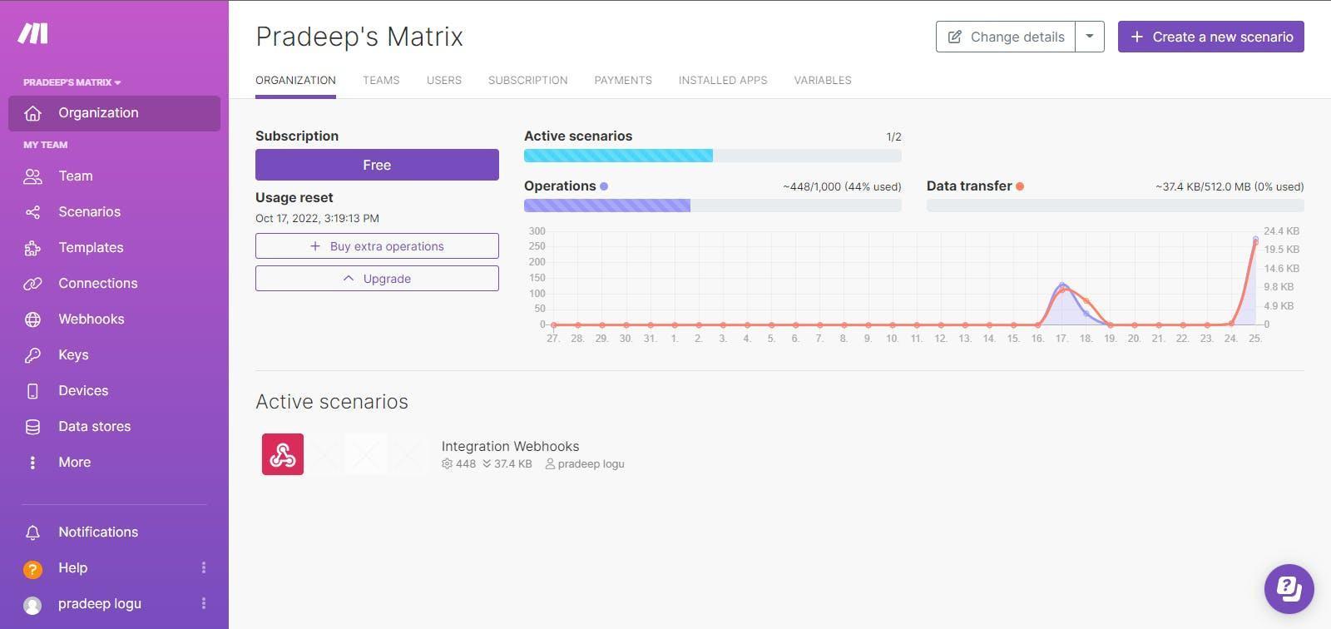The image size is (1331, 629).
Task: Switch to the Users tab
Action: coord(444,81)
